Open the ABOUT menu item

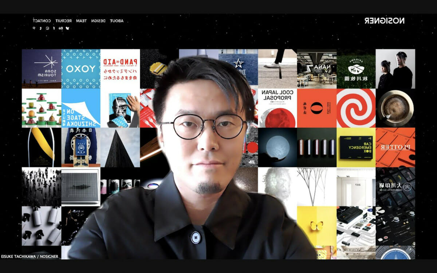point(117,21)
